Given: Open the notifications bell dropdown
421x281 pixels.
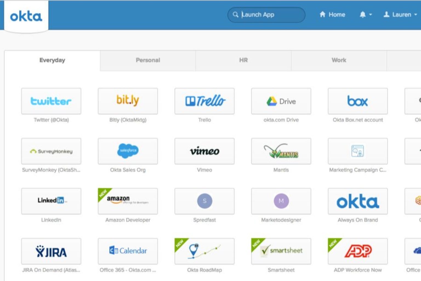Looking at the screenshot, I should pyautogui.click(x=365, y=15).
